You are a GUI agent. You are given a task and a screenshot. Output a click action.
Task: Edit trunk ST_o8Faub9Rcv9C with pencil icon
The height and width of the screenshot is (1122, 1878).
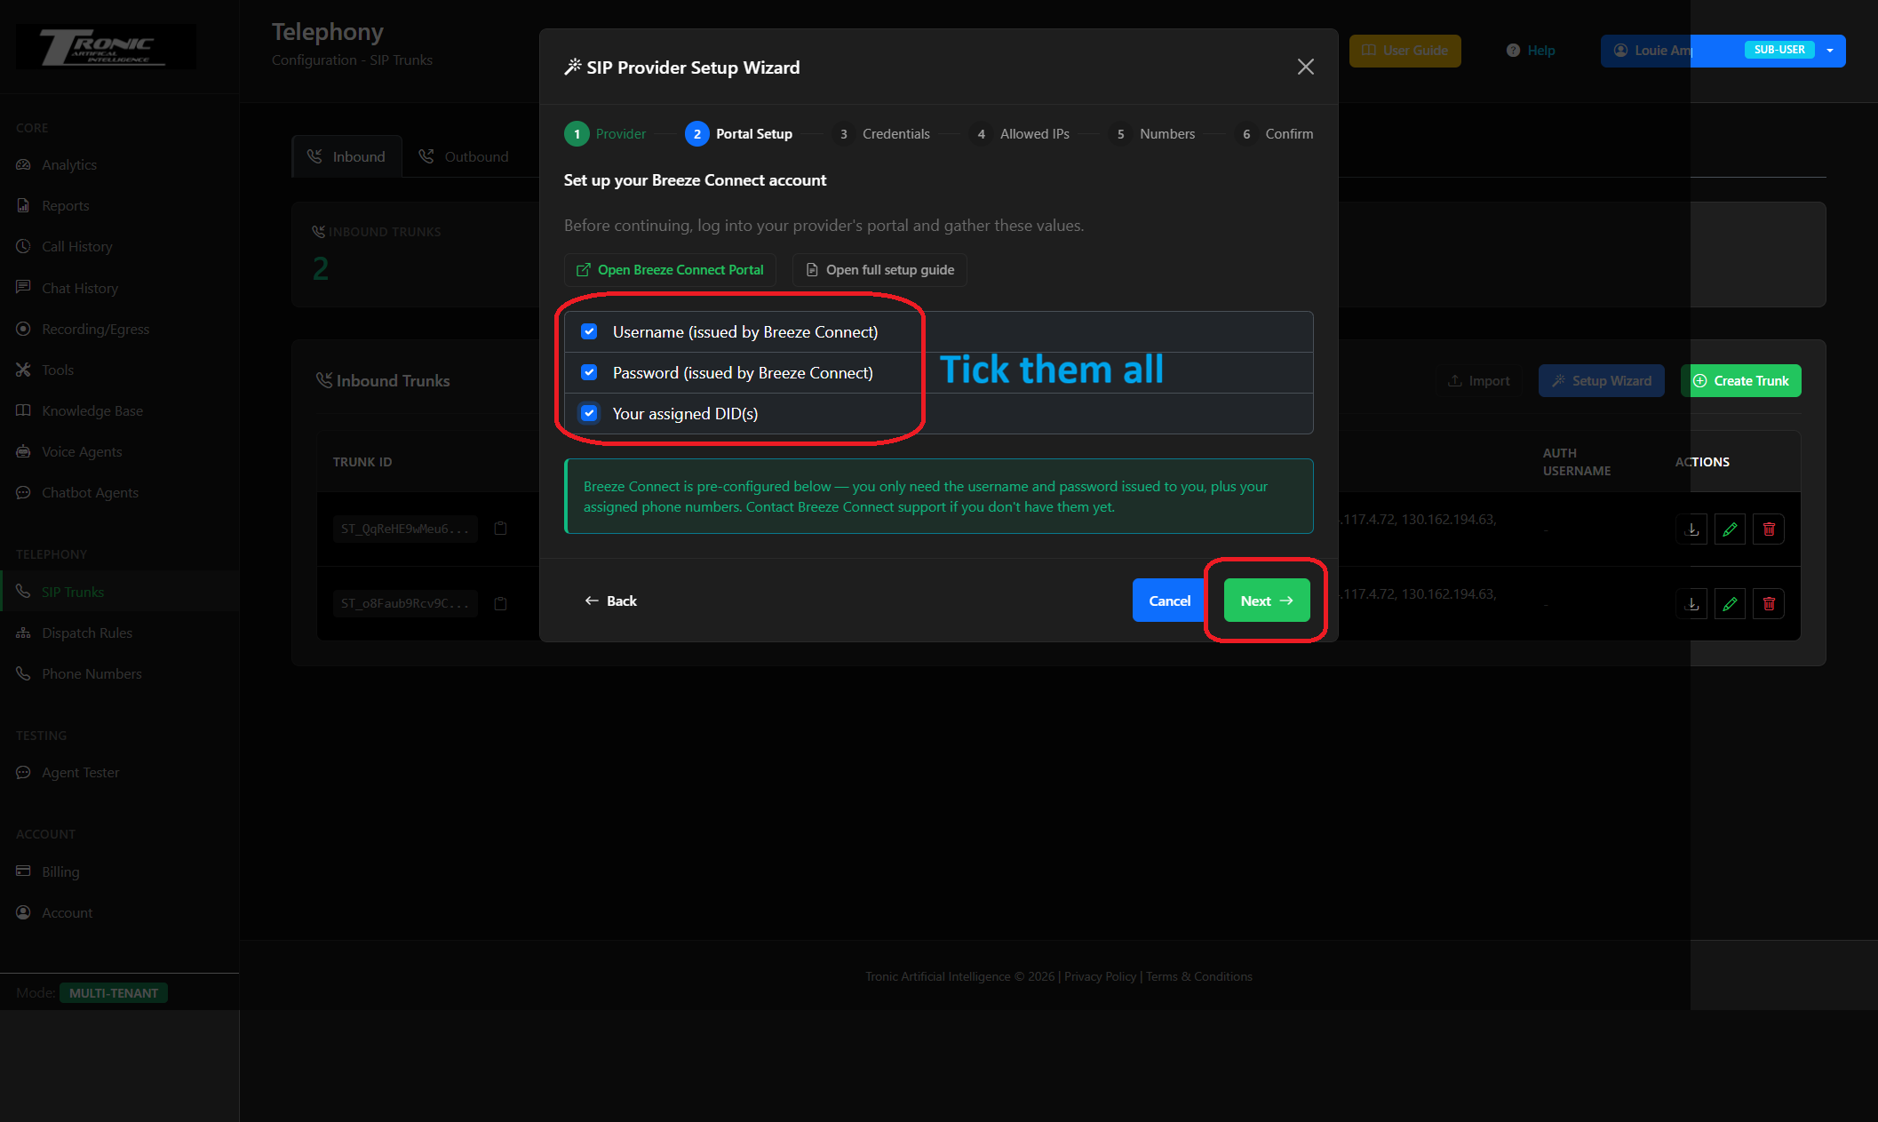pos(1730,604)
